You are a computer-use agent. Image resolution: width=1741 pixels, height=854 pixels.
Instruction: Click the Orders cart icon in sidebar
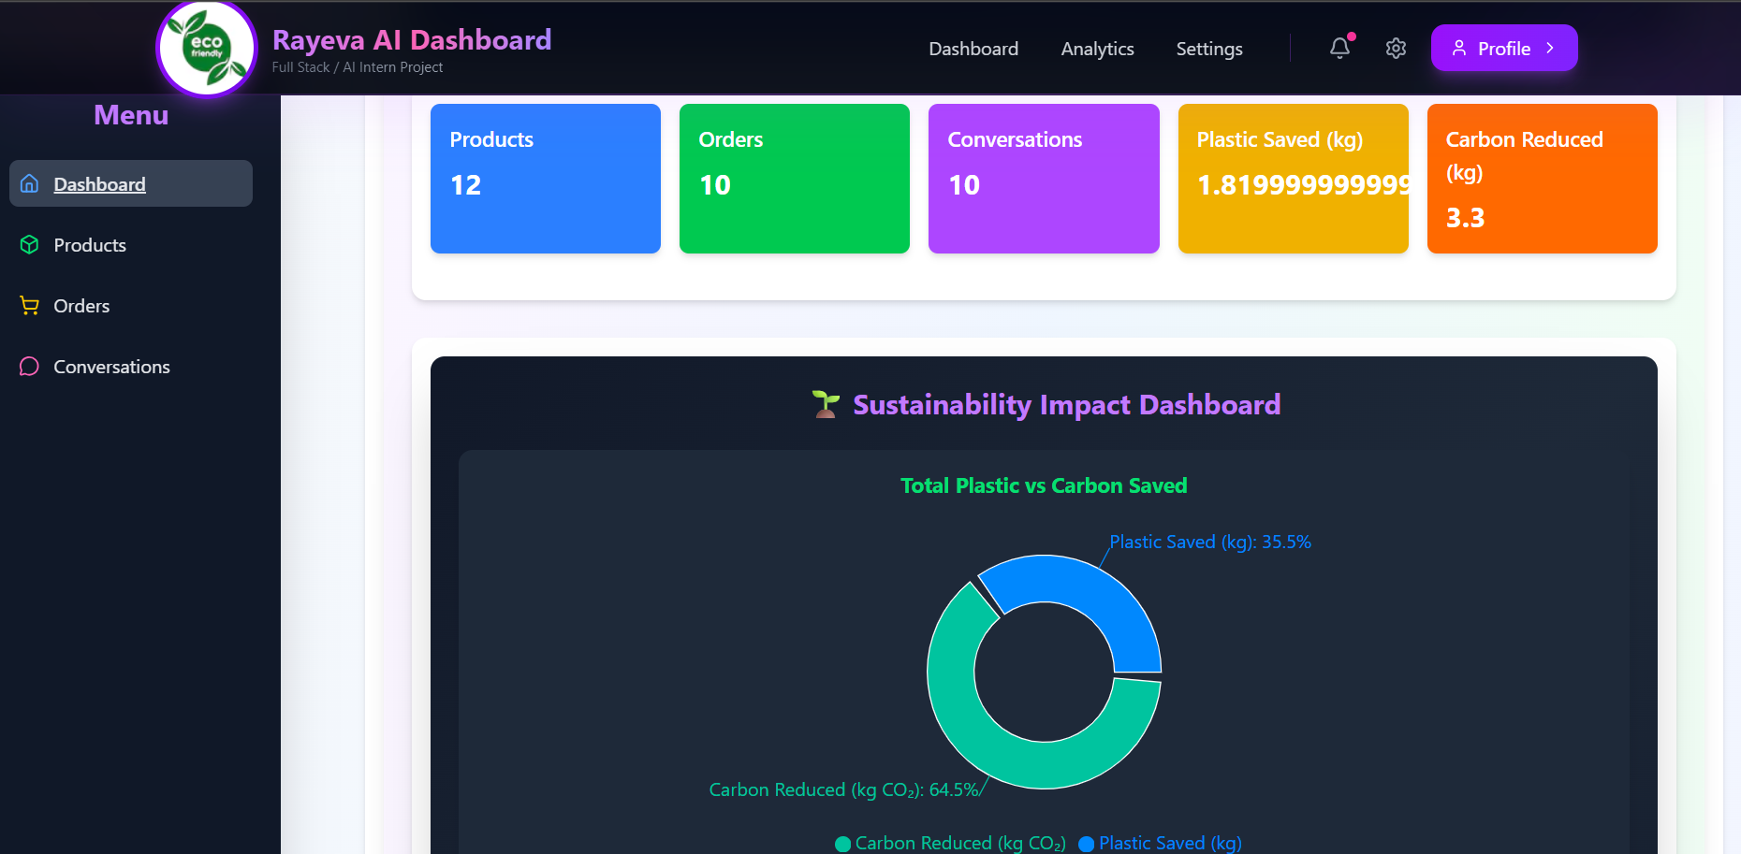click(x=30, y=306)
